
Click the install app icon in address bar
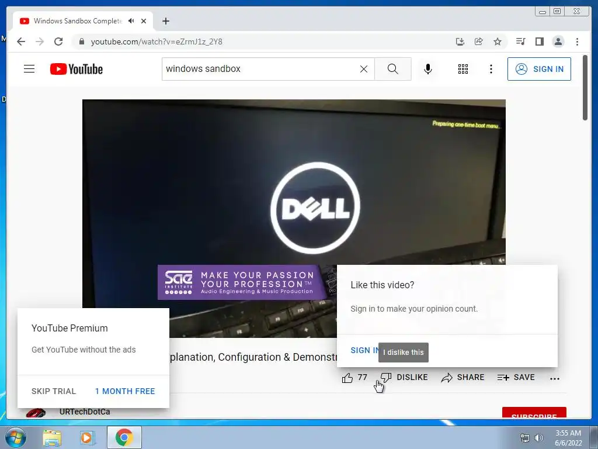point(460,42)
